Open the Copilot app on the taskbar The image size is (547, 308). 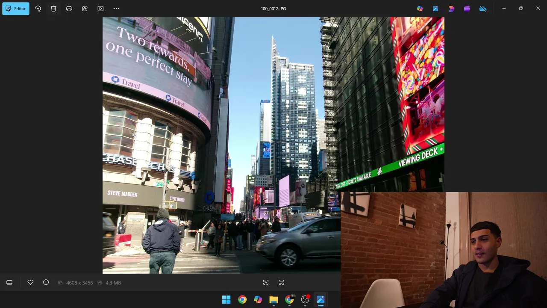click(258, 299)
